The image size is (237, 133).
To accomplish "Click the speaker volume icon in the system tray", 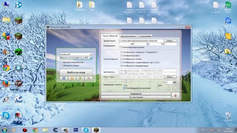I will [x=219, y=130].
